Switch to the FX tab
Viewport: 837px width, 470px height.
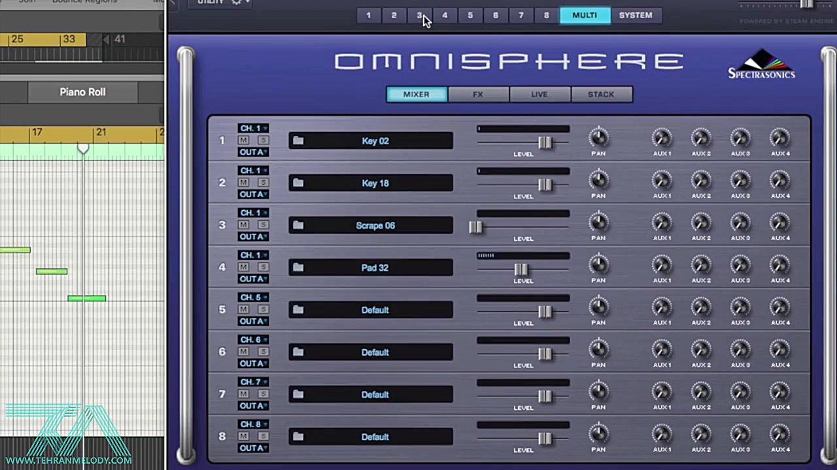(478, 95)
